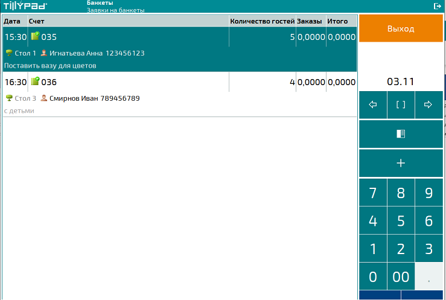The width and height of the screenshot is (446, 300).
Task: Click guest icon next to Смирнов Иван
Action: (x=43, y=98)
